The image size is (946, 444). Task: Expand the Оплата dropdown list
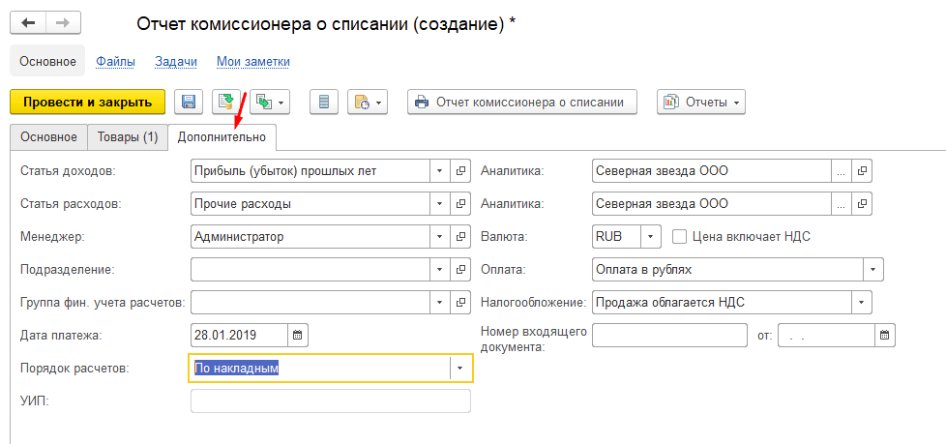(872, 270)
